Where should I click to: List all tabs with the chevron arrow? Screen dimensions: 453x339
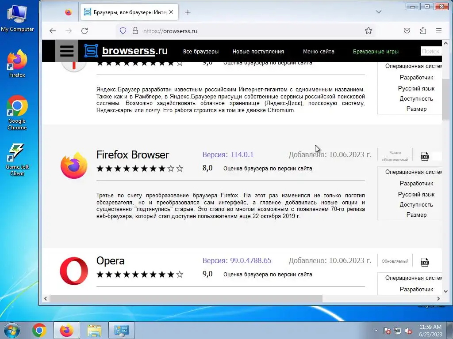[x=379, y=12]
